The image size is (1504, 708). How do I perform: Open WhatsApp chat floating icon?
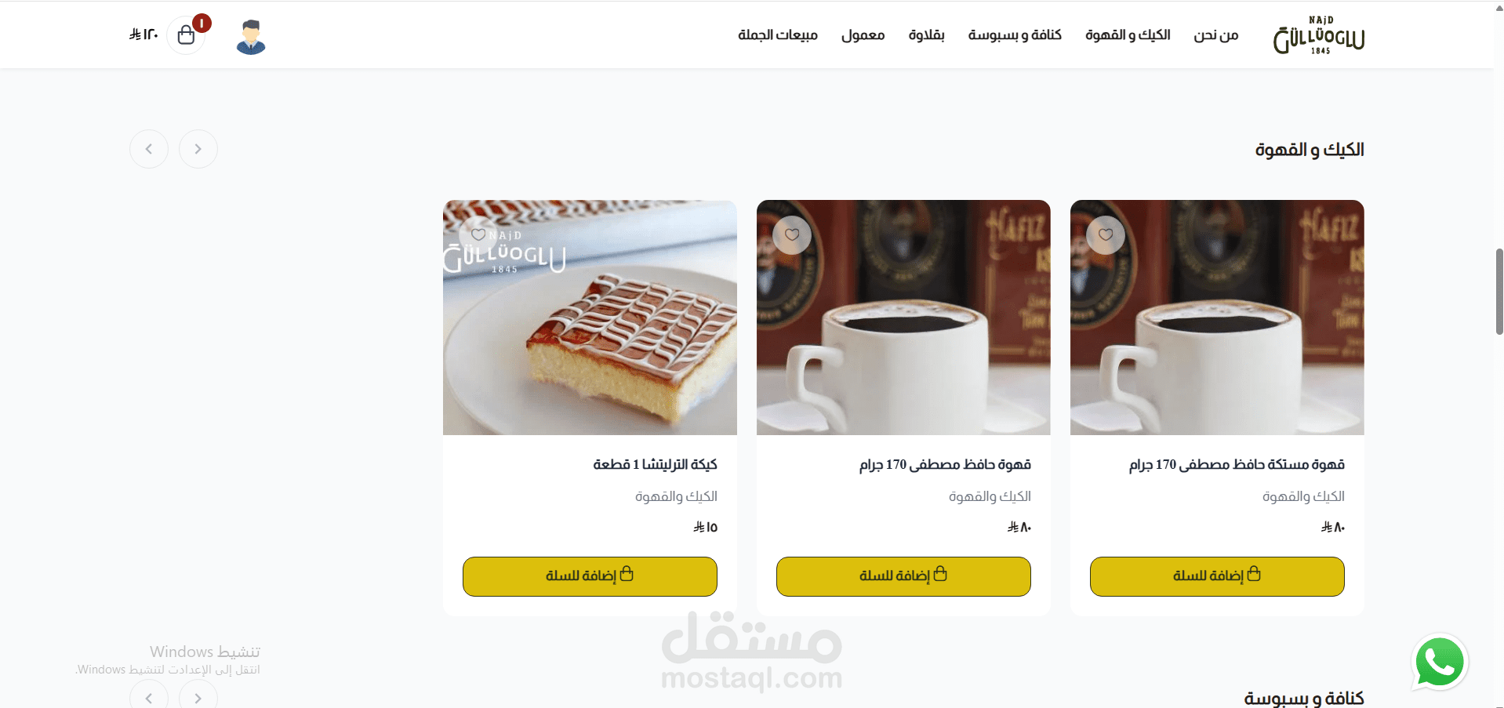click(1440, 663)
